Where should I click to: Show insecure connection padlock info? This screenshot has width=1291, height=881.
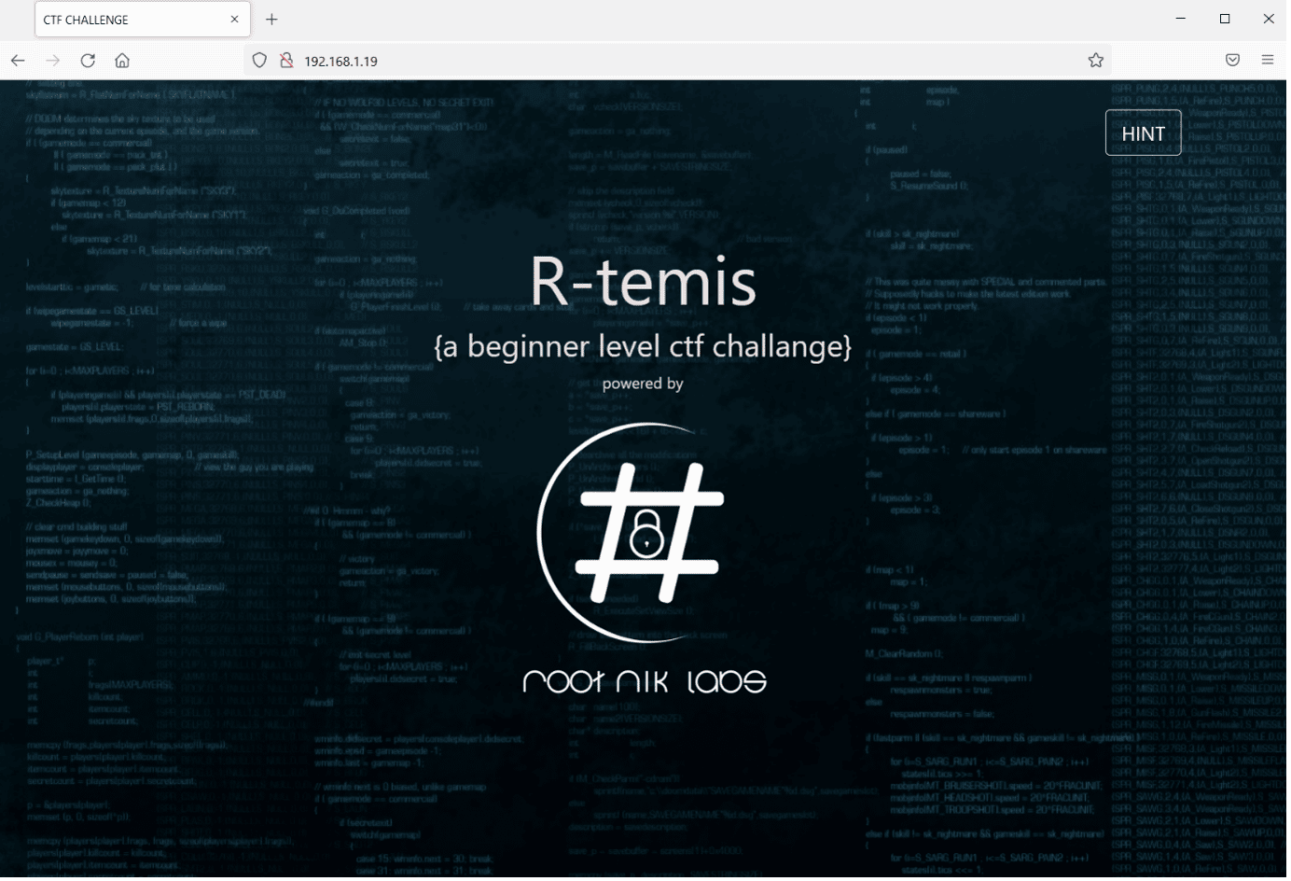coord(286,61)
